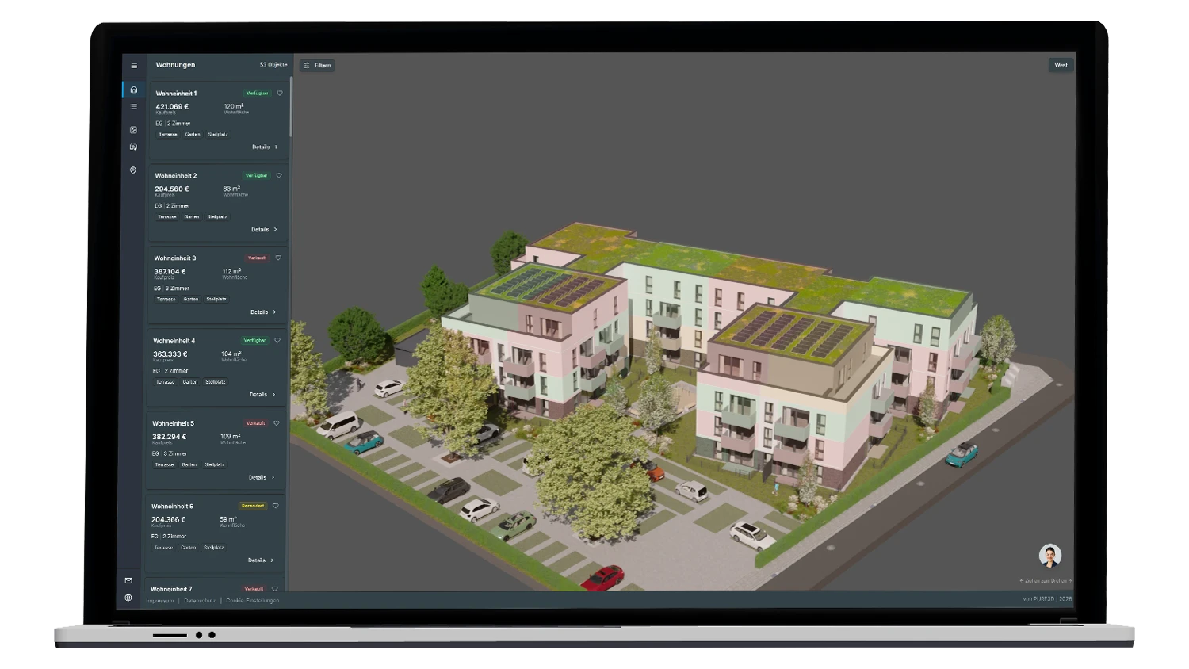Screen dimensions: 1189x669
Task: Open Cookie-Einstellungen in the footer
Action: pyautogui.click(x=252, y=601)
